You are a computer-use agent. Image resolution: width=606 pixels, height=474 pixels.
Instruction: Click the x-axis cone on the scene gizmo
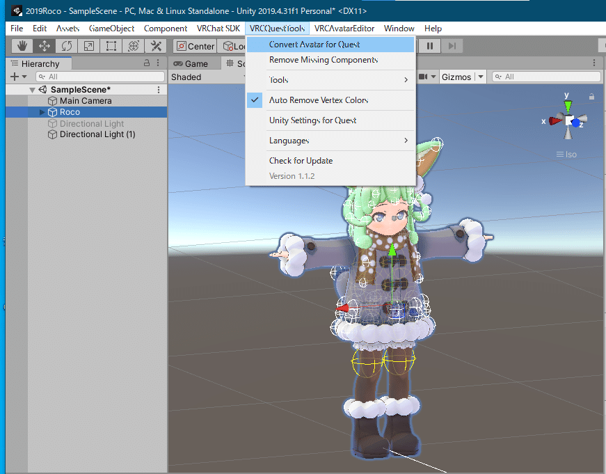tap(555, 120)
